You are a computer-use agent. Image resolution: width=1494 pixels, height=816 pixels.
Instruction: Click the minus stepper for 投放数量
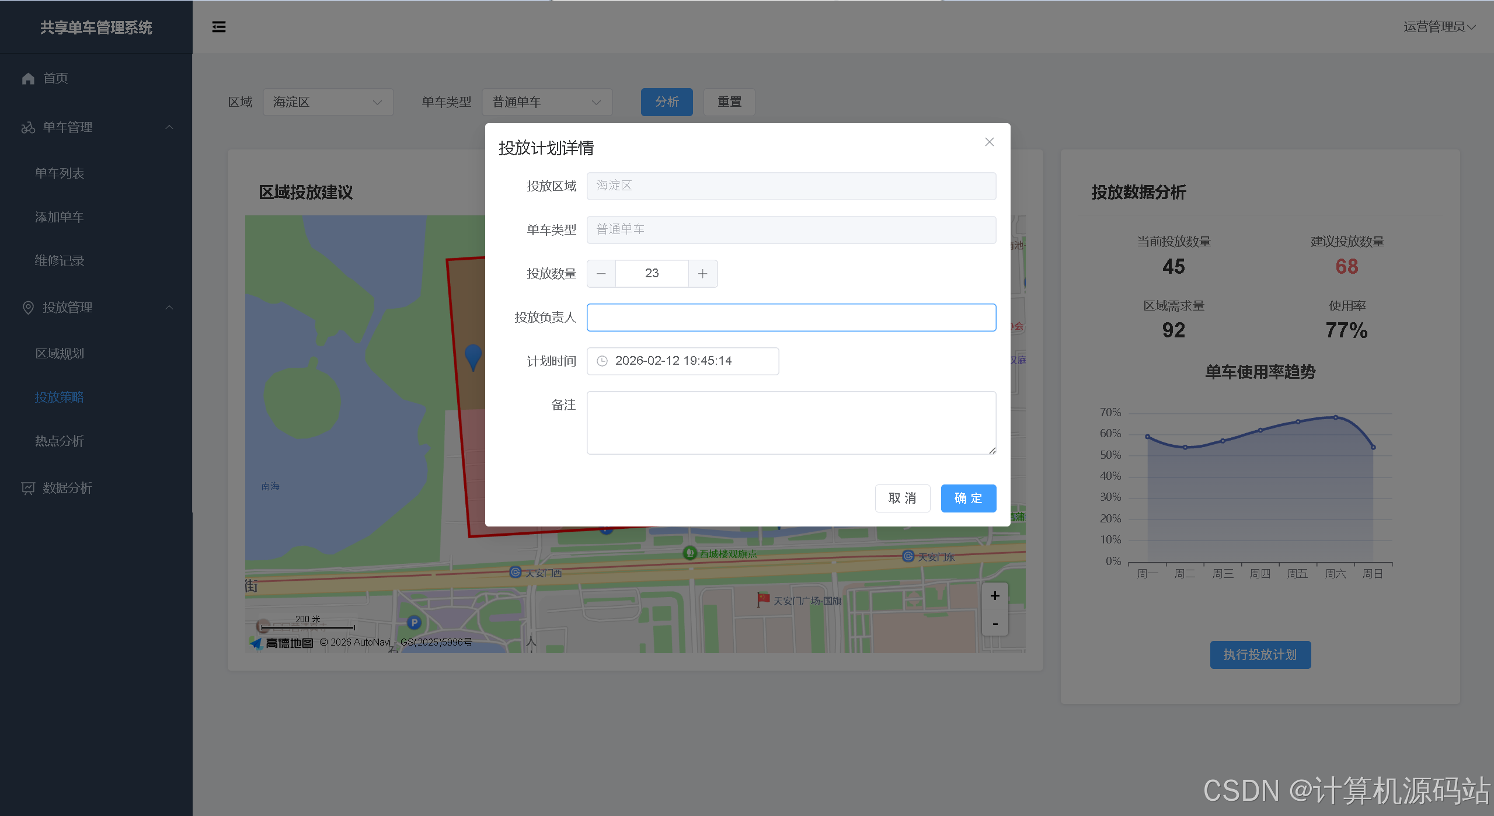click(601, 274)
